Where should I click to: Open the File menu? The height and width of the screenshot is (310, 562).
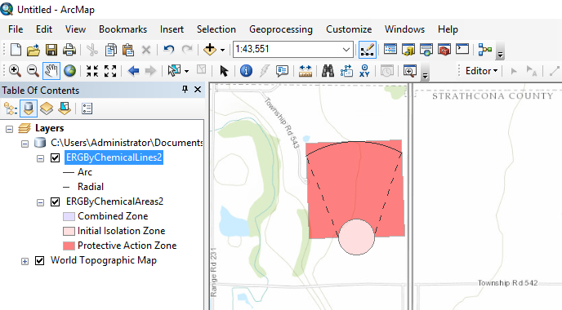pos(16,29)
